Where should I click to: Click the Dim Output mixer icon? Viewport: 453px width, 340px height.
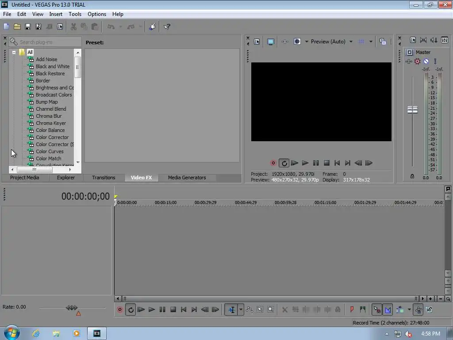coord(434,40)
